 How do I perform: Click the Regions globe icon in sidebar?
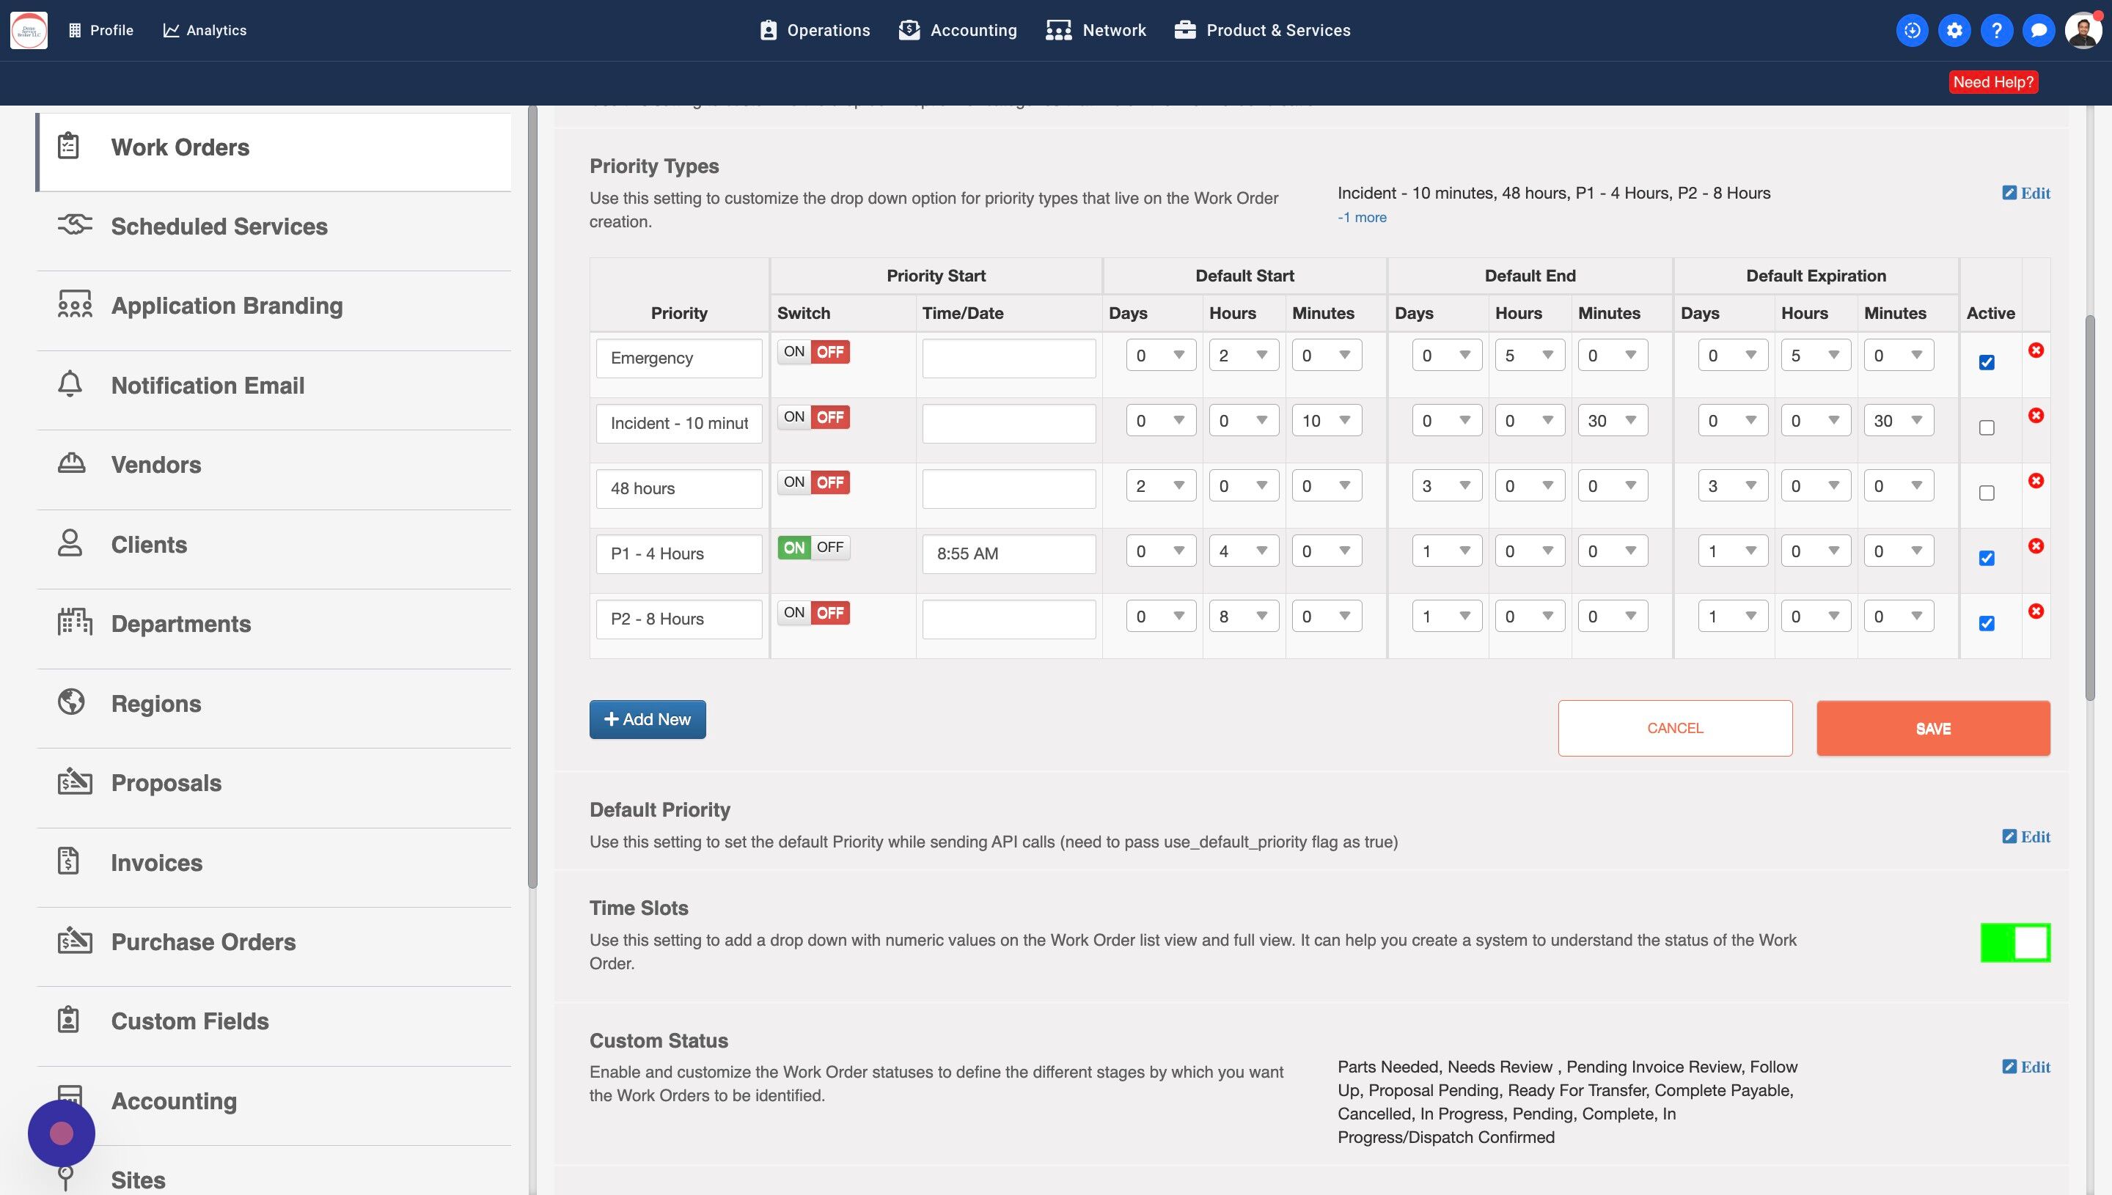pyautogui.click(x=71, y=702)
